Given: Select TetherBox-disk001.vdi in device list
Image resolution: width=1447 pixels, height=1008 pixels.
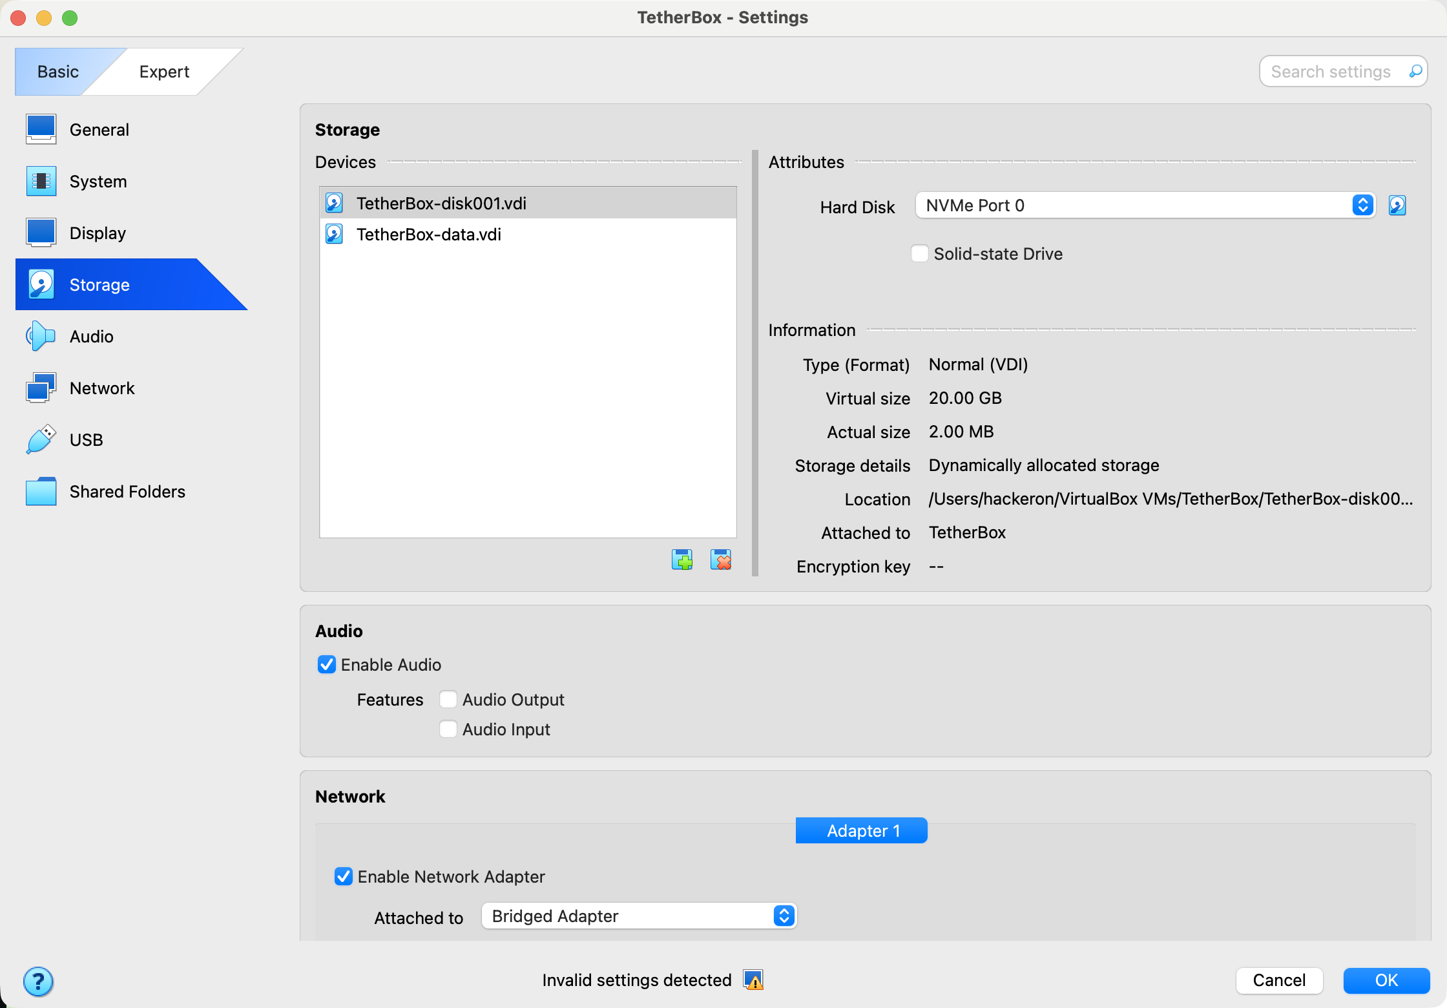Looking at the screenshot, I should pyautogui.click(x=528, y=203).
